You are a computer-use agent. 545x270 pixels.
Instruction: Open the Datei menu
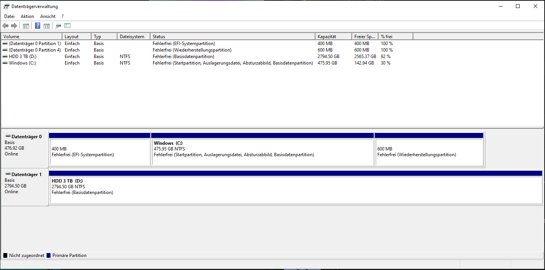(x=9, y=16)
